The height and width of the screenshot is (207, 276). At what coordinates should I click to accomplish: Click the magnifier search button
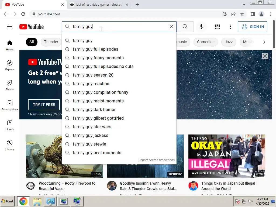(x=185, y=27)
